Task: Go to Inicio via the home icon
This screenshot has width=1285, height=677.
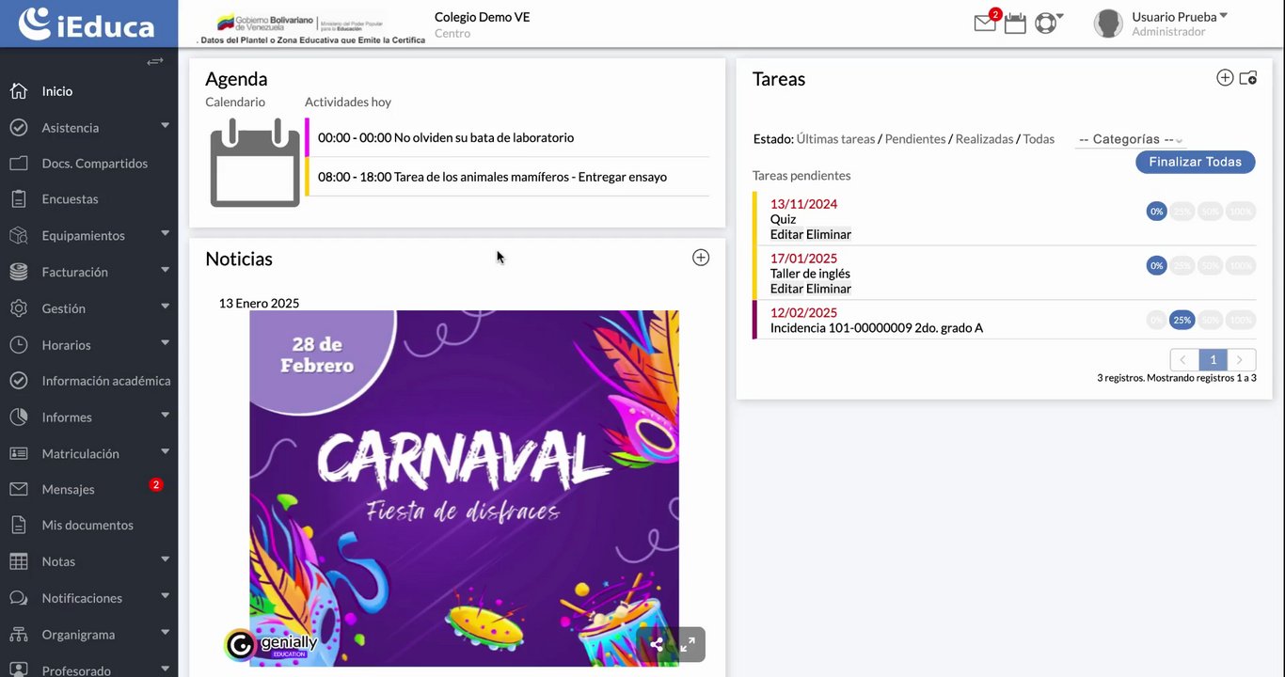Action: click(x=19, y=91)
